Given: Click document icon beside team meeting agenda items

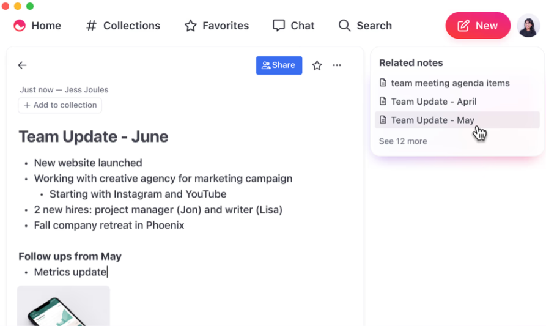Looking at the screenshot, I should coord(383,83).
